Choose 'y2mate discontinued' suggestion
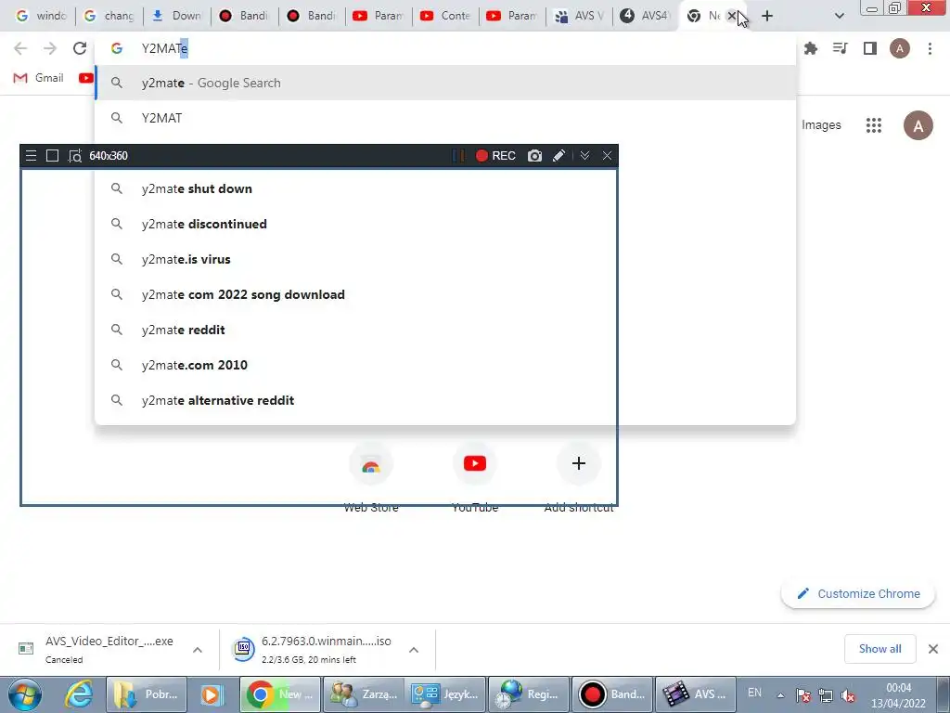Viewport: 950px width, 713px height. pos(445,224)
